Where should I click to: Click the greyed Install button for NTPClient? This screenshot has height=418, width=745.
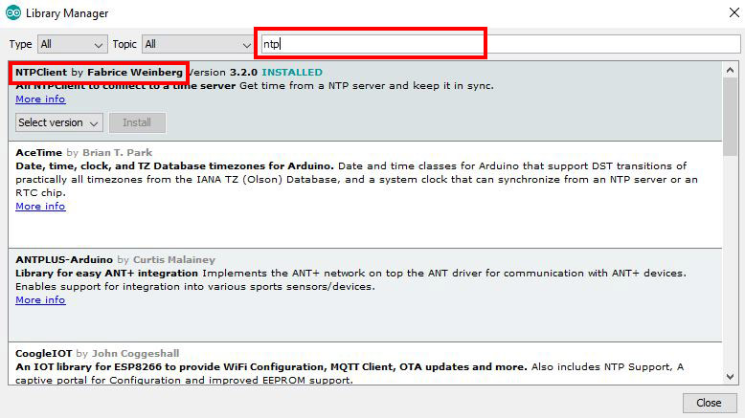[137, 122]
